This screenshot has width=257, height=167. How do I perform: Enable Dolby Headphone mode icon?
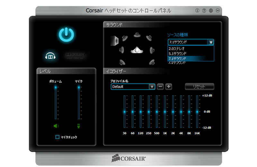tap(50, 56)
